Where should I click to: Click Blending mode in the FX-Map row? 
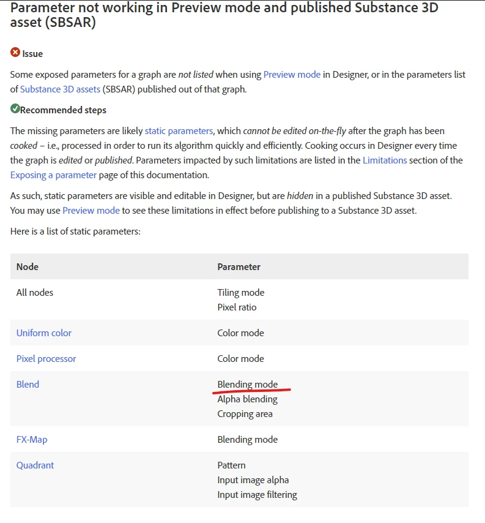248,440
